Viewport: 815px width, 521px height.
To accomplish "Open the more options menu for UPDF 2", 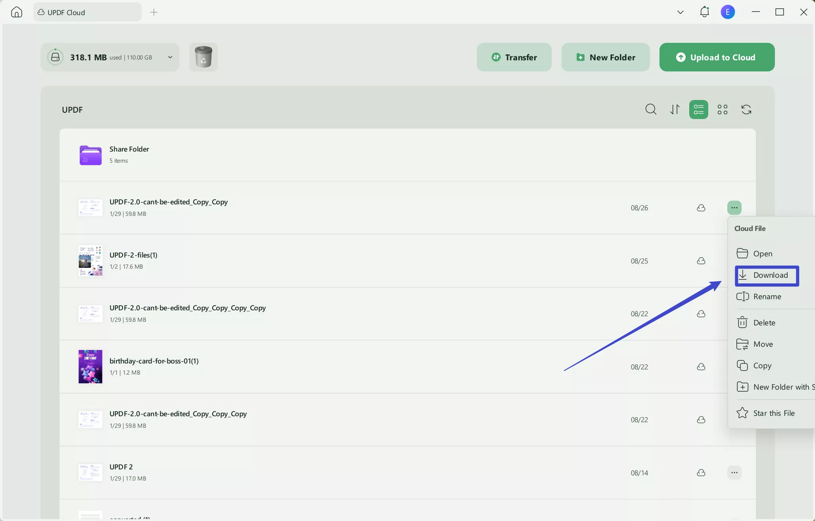I will (x=734, y=473).
